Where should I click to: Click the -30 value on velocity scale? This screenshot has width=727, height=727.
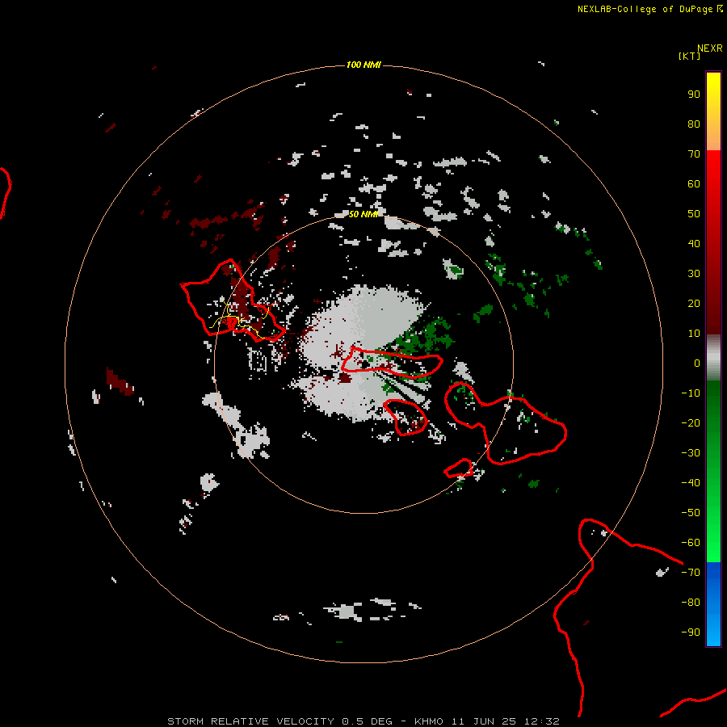pyautogui.click(x=691, y=453)
